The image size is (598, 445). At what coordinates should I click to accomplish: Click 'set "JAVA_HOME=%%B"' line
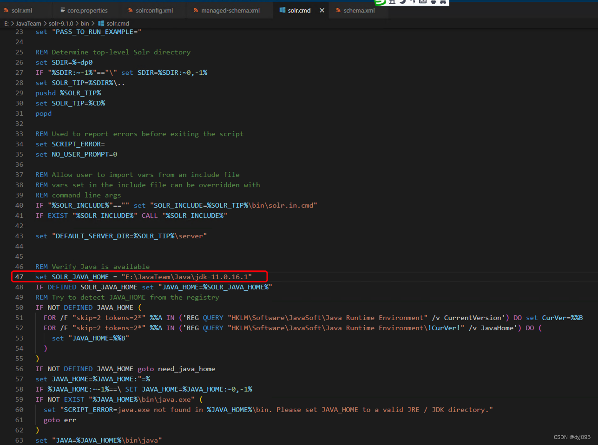(x=91, y=338)
